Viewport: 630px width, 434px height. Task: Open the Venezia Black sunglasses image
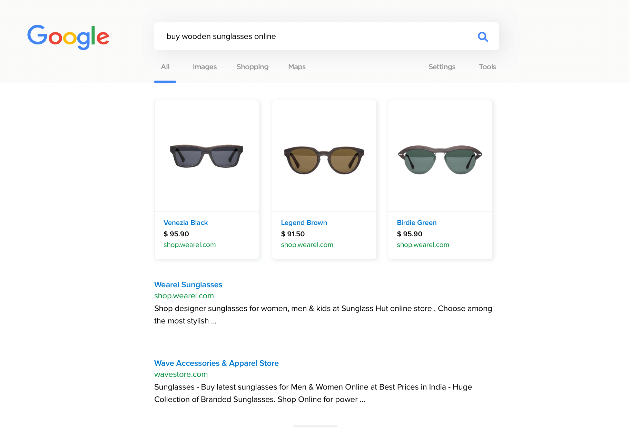pos(207,156)
